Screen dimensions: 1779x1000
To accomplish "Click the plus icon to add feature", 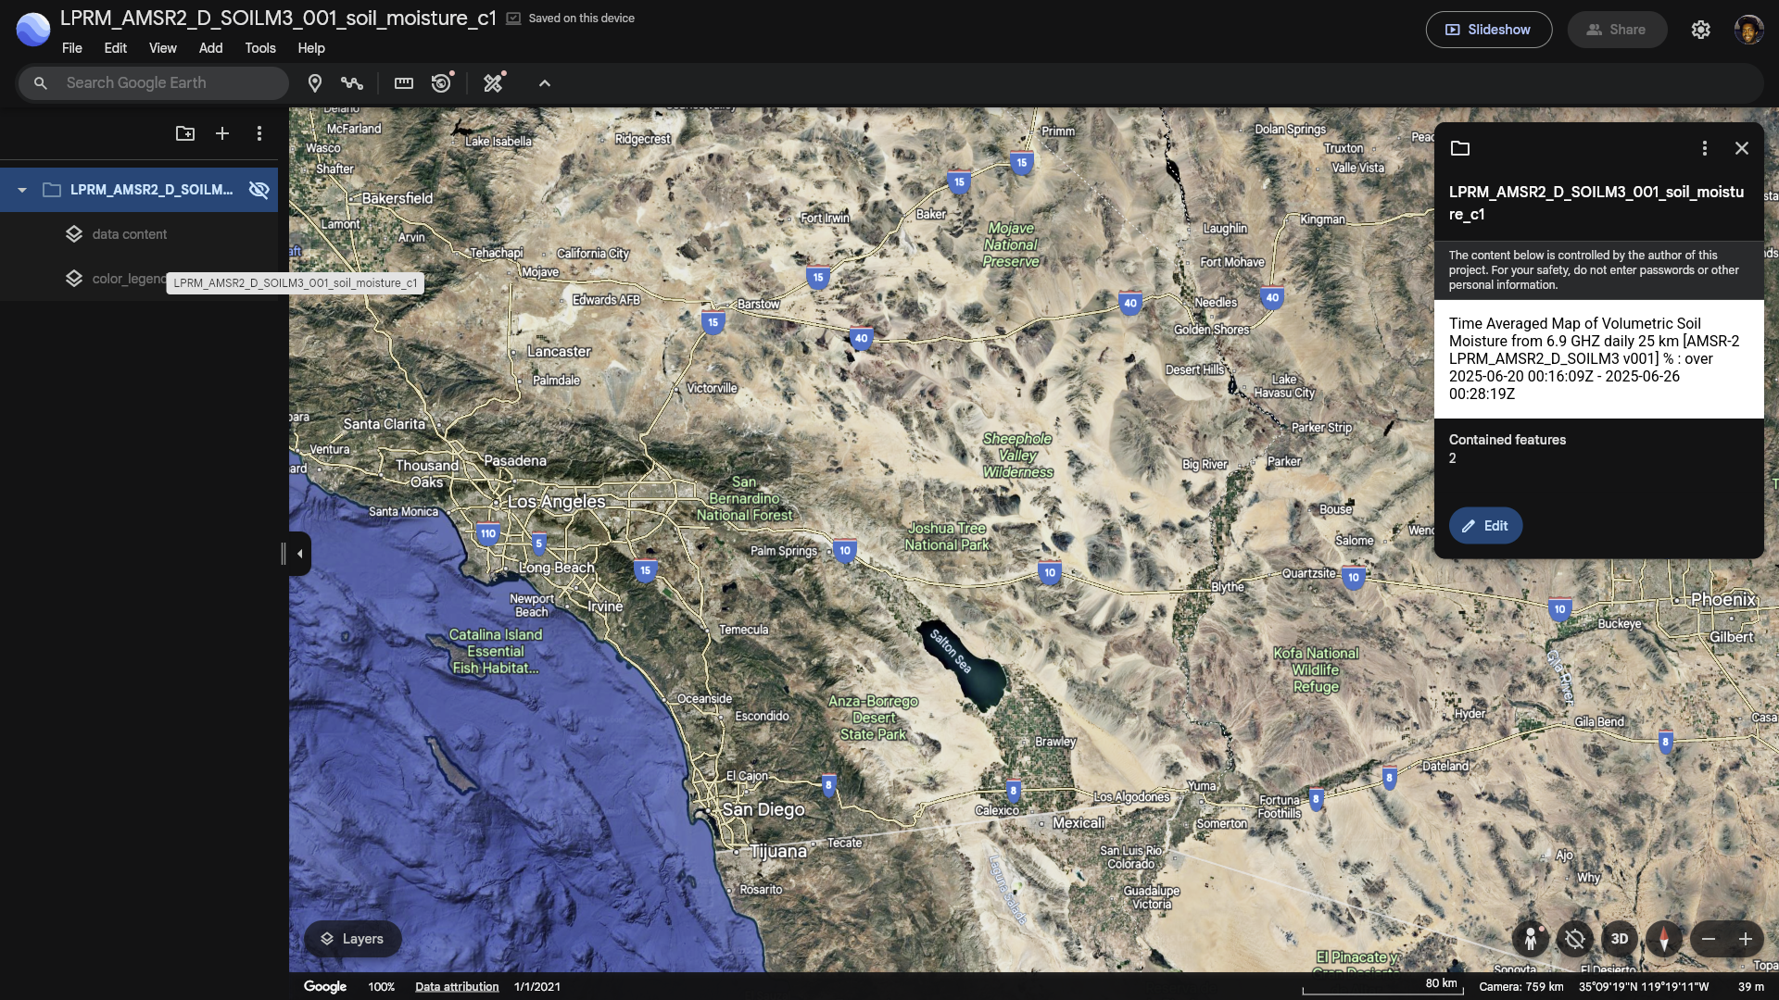I will 222,133.
